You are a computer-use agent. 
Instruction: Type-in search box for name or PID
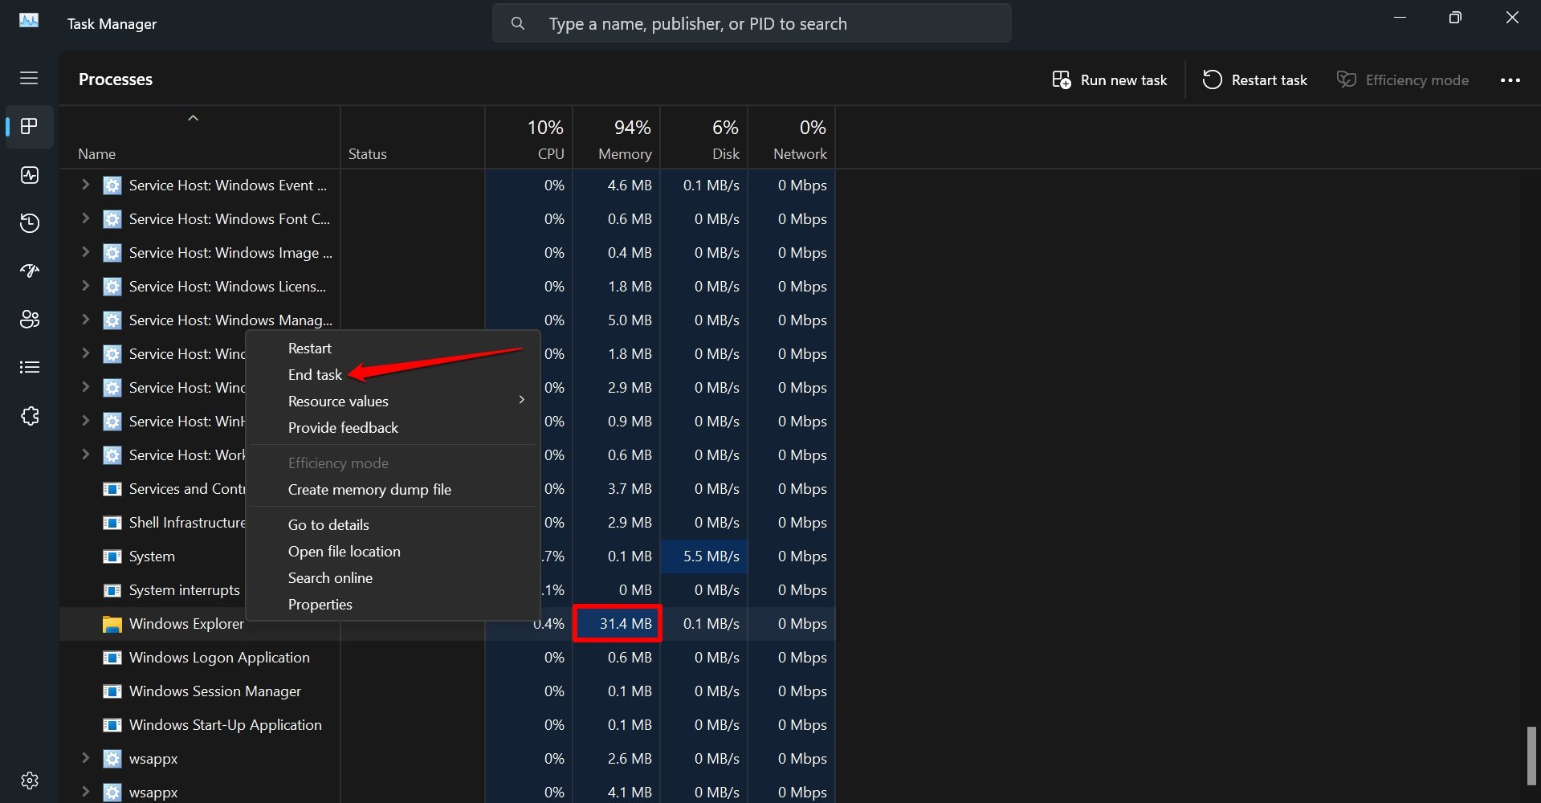point(752,24)
